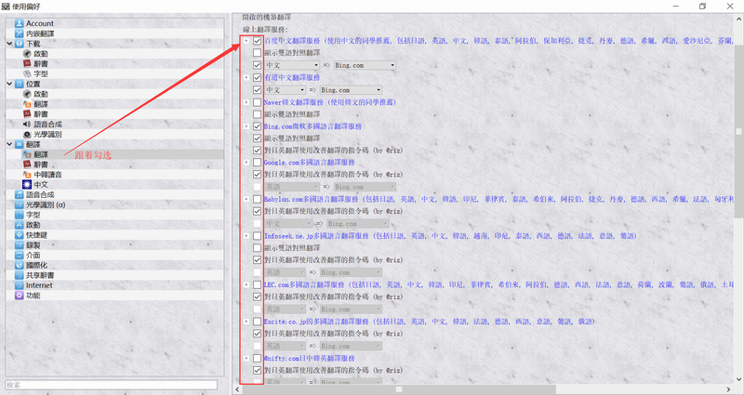Enable the Naver韓文翻譯服務 checkbox

(x=257, y=101)
